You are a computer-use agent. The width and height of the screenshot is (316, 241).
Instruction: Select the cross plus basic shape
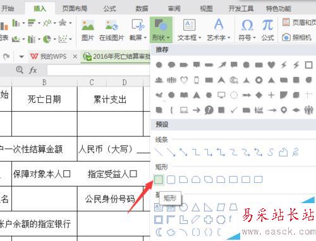[209, 220]
